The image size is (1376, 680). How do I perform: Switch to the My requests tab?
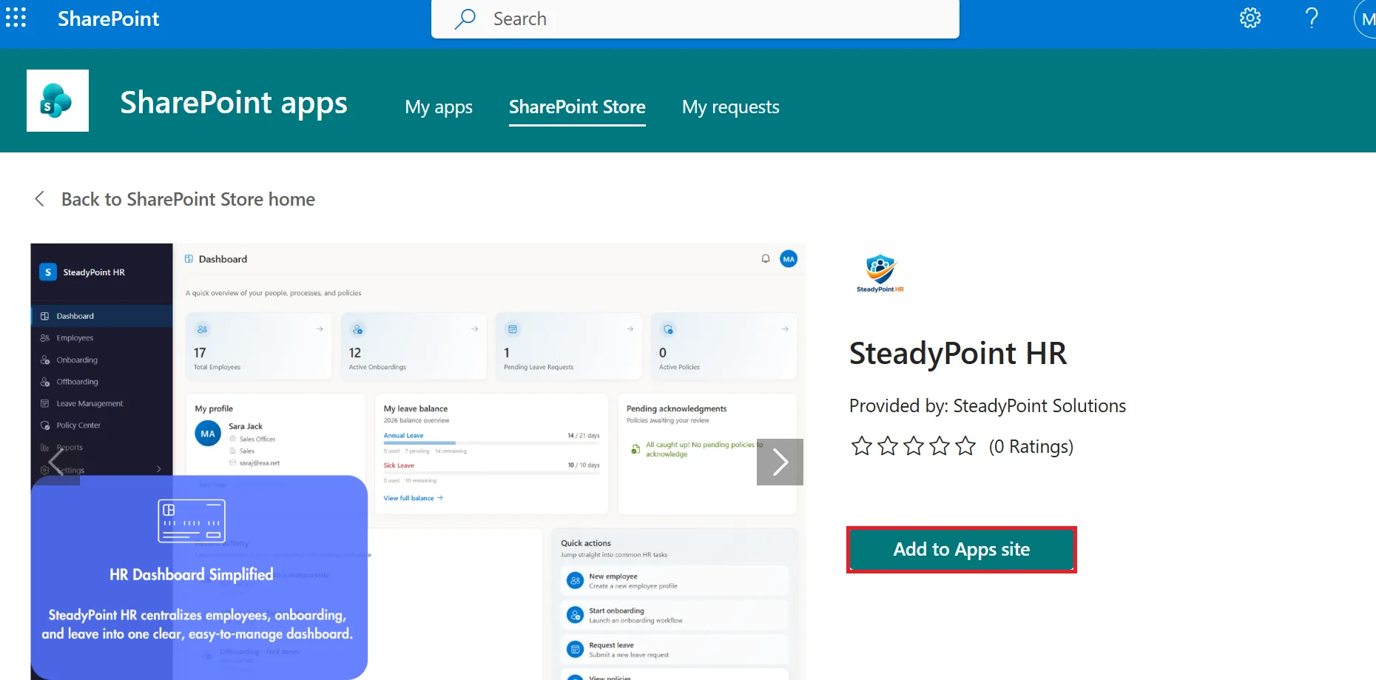(731, 107)
